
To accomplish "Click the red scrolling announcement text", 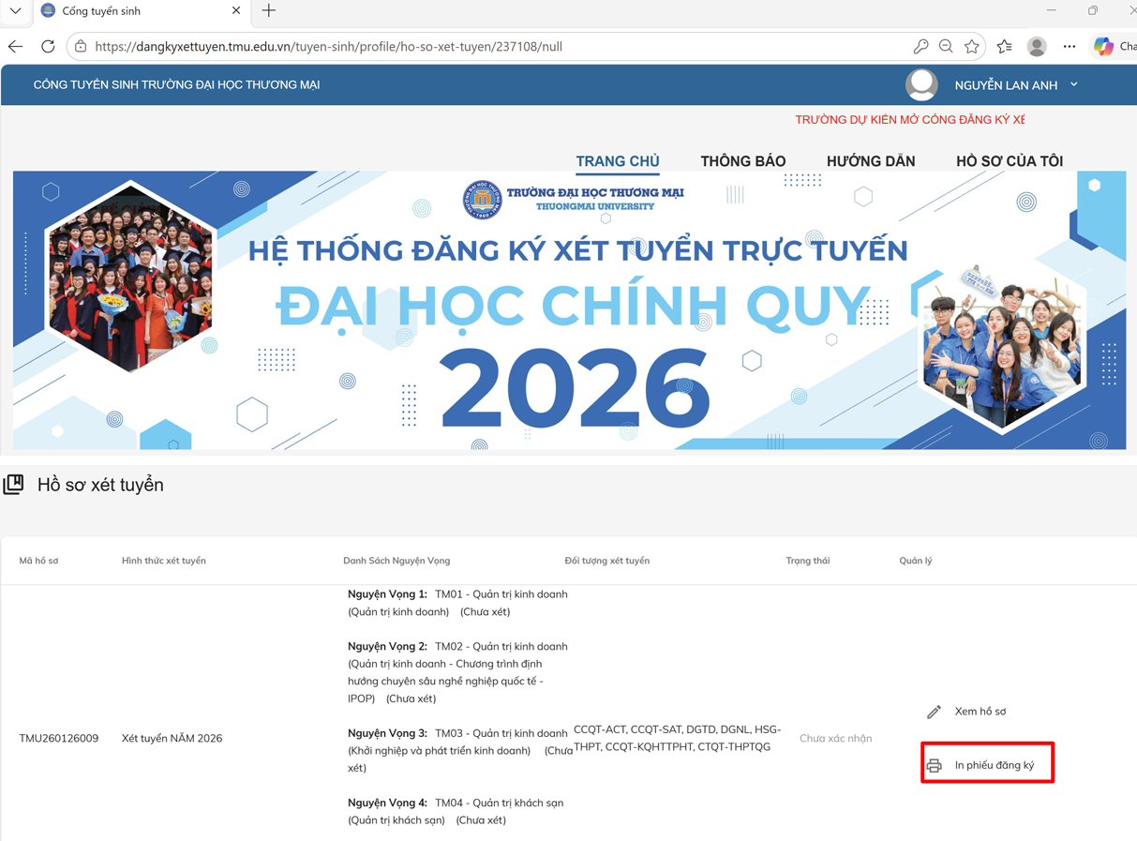I will [x=909, y=120].
